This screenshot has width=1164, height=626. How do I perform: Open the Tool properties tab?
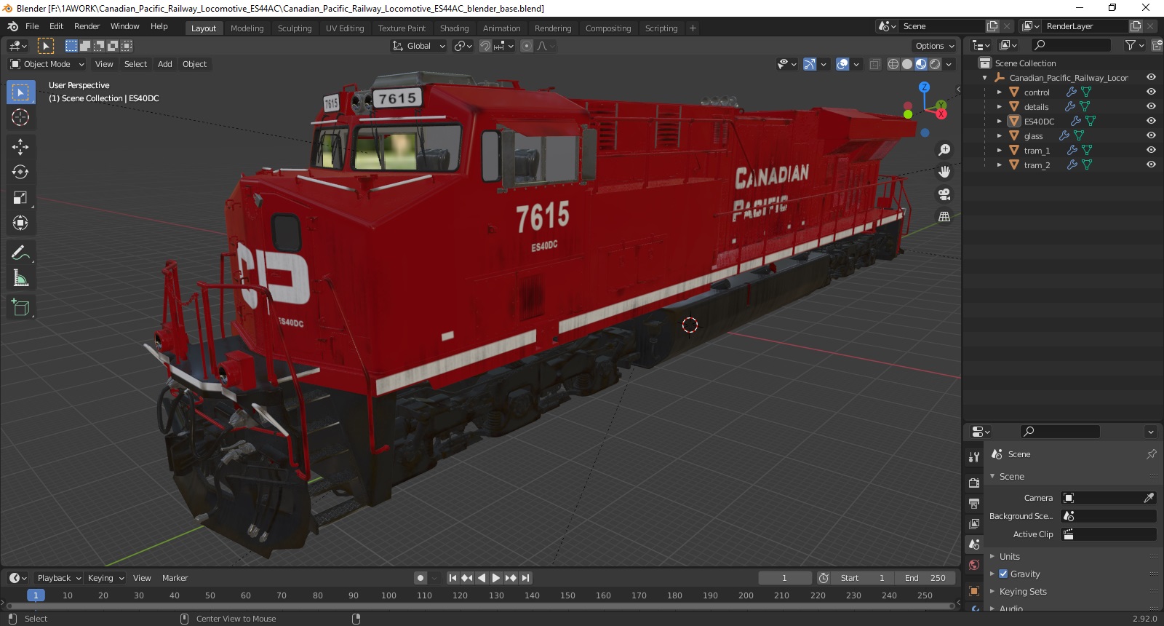(974, 456)
